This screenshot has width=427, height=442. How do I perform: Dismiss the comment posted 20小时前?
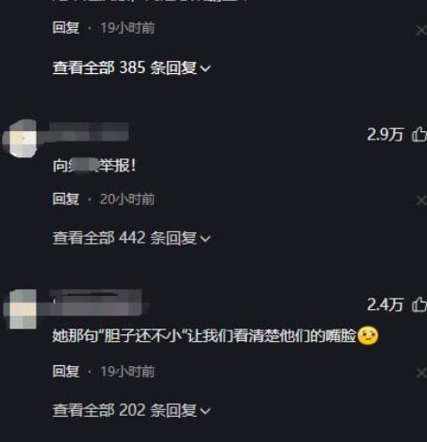pos(421,200)
